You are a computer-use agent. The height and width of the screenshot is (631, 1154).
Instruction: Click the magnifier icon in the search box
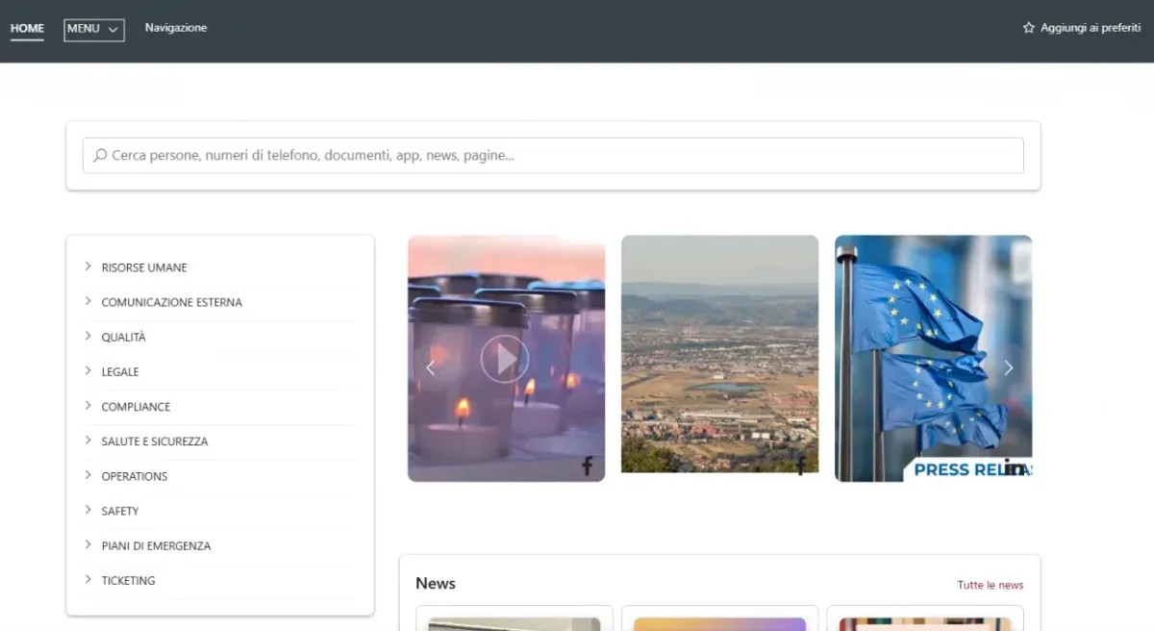tap(100, 155)
